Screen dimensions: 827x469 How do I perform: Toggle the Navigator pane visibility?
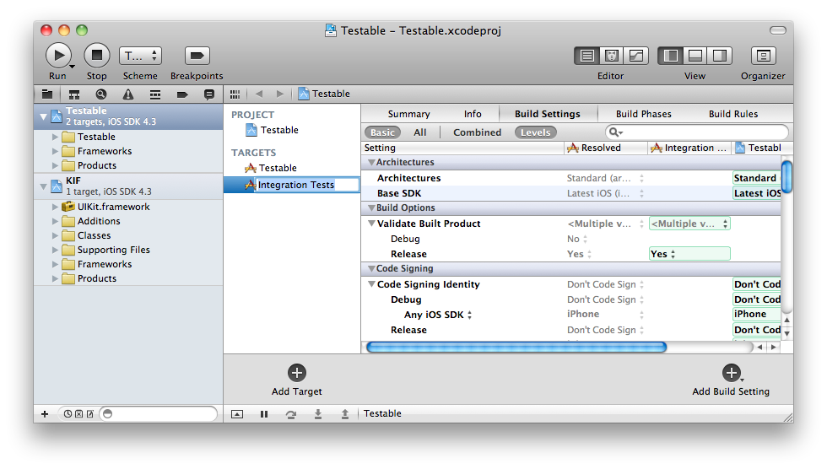pos(670,56)
